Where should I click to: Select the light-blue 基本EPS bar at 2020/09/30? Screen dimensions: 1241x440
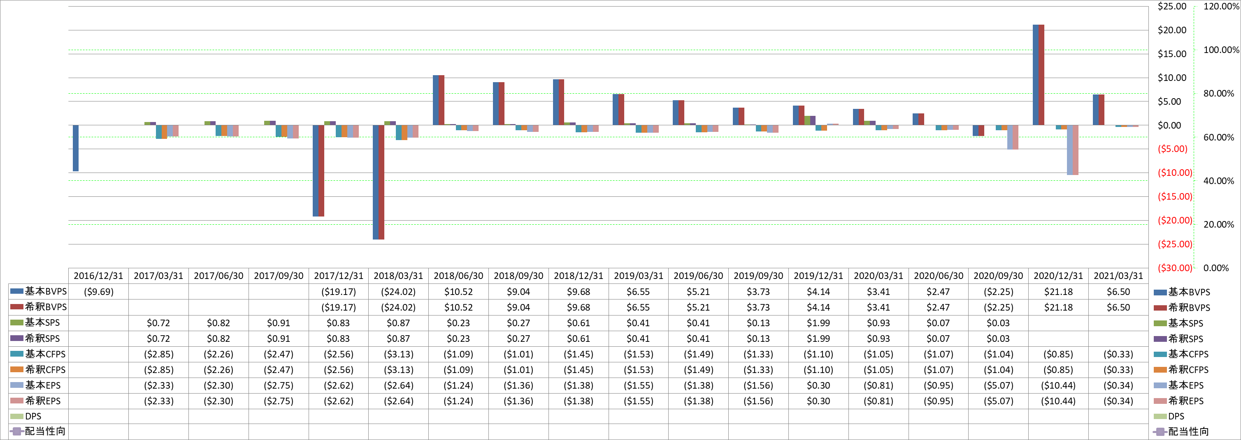pos(1010,137)
